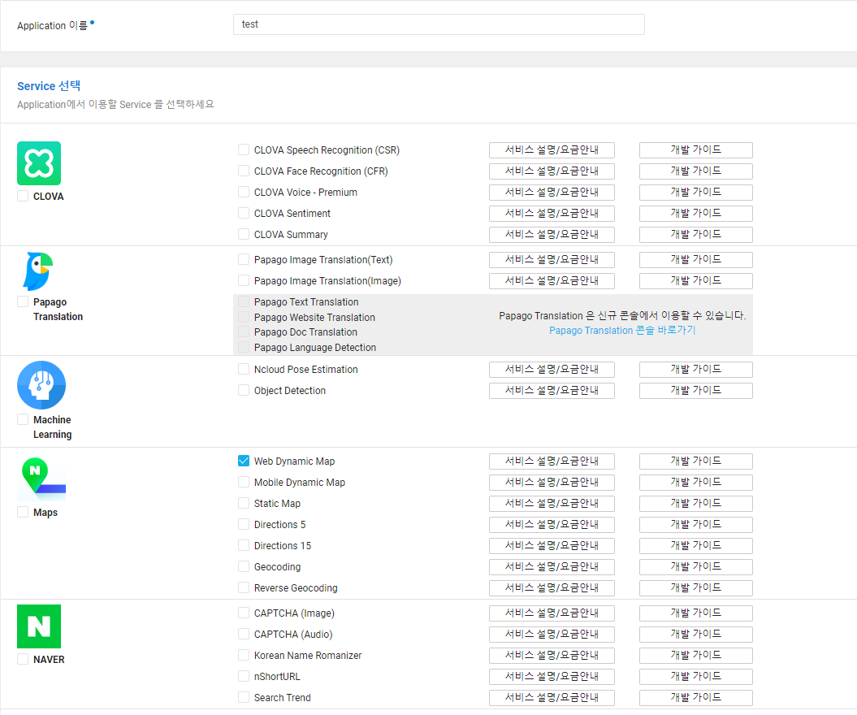Screen dimensions: 857x715
Task: Enable Papago Image Translation(Image)
Action: tap(244, 280)
